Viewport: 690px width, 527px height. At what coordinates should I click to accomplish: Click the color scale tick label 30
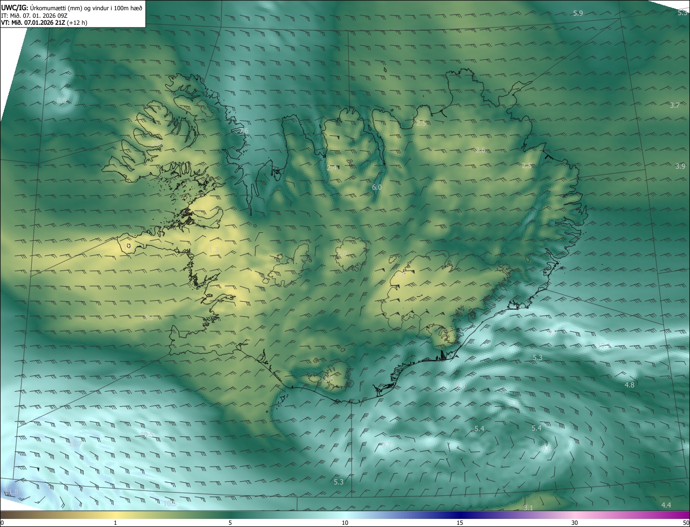(575, 523)
